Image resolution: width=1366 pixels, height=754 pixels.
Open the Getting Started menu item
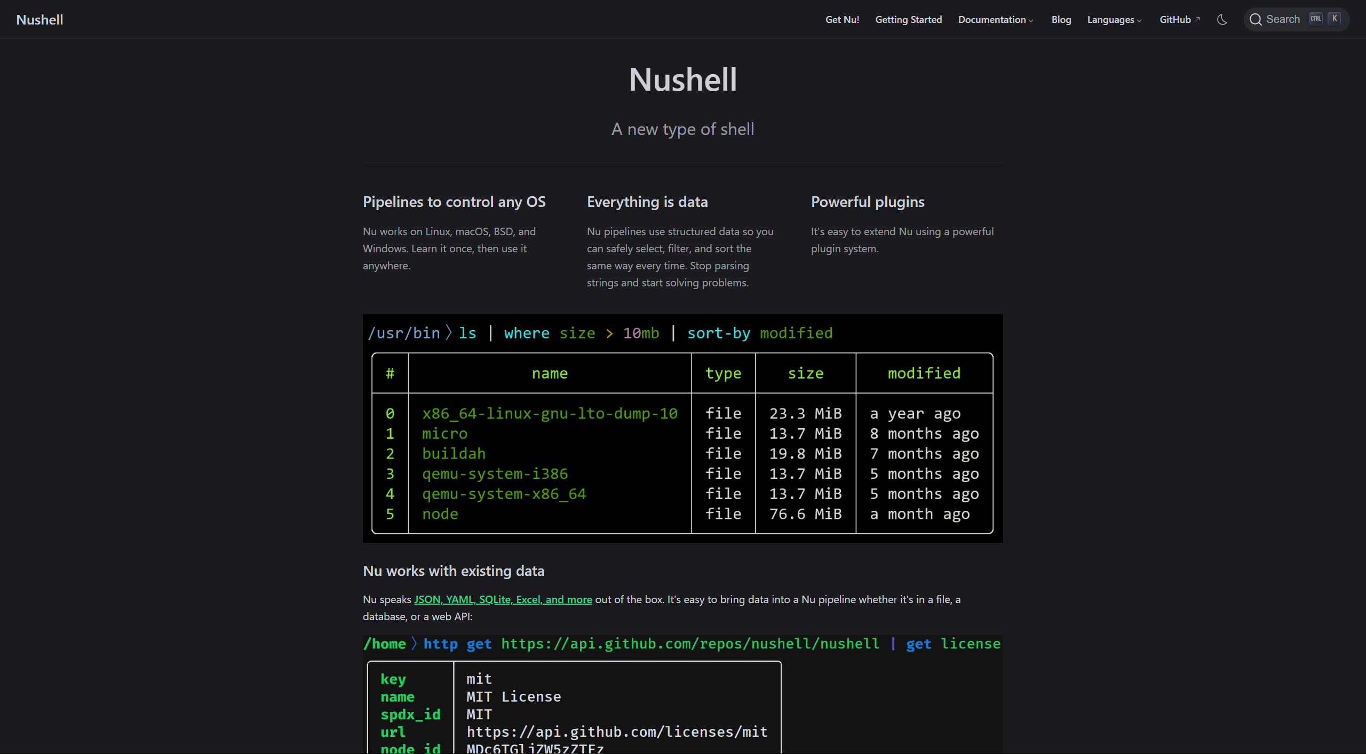point(909,20)
